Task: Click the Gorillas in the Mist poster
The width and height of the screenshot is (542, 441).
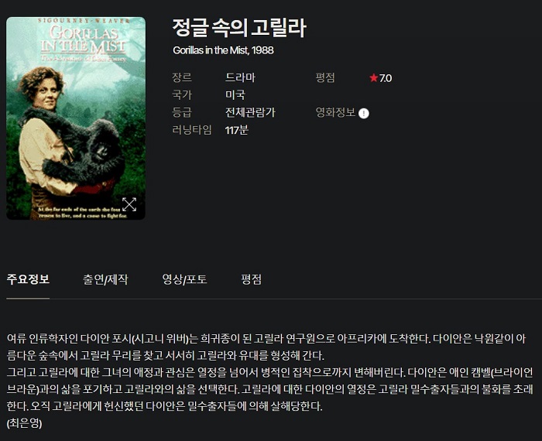Action: 76,118
